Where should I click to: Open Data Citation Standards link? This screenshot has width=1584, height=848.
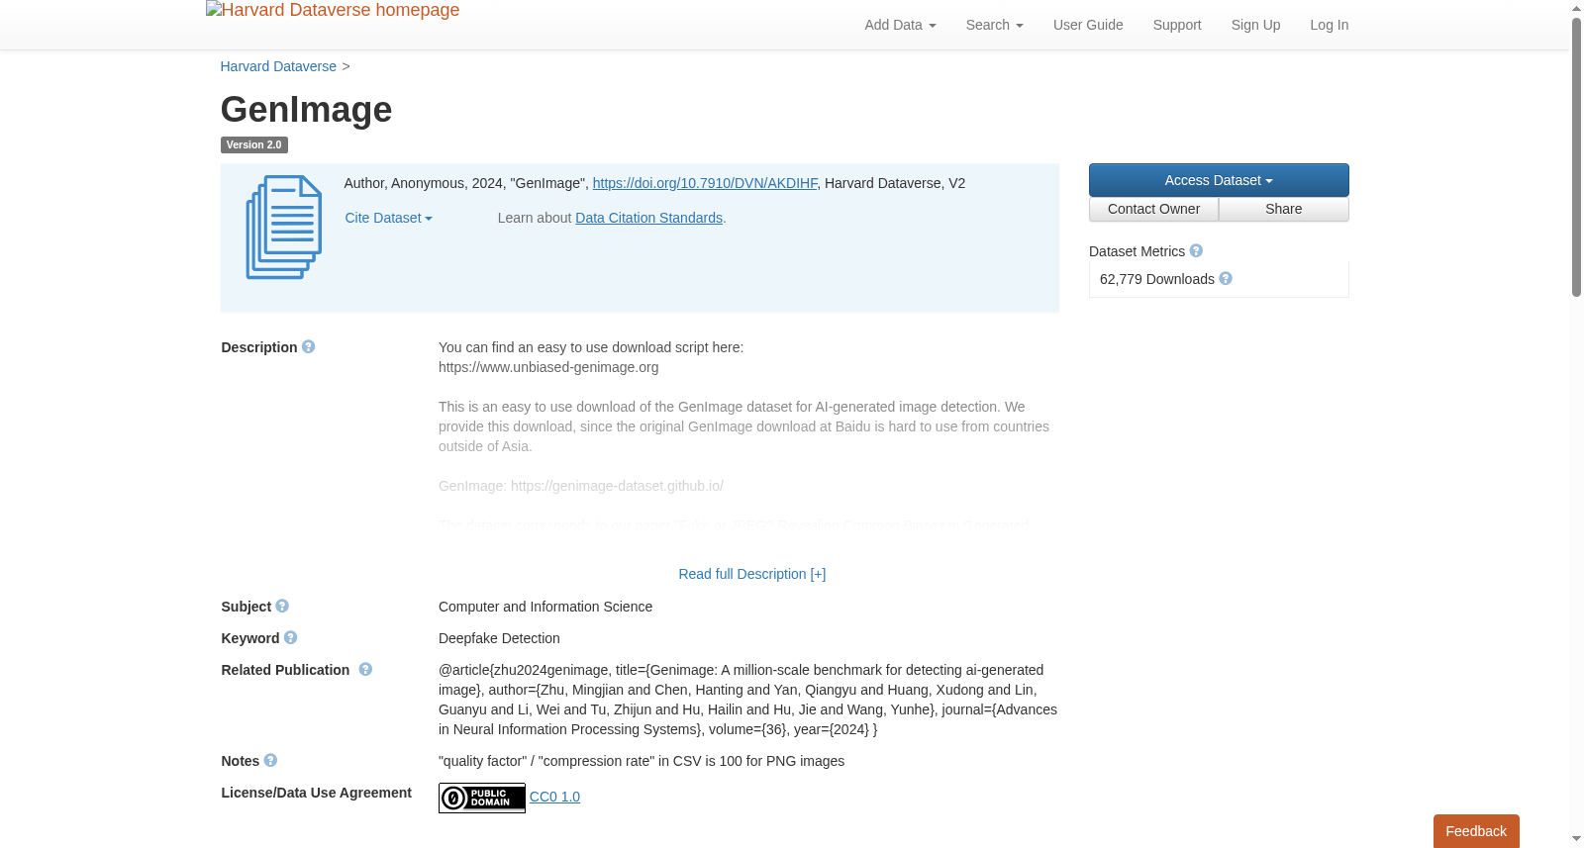(x=649, y=218)
